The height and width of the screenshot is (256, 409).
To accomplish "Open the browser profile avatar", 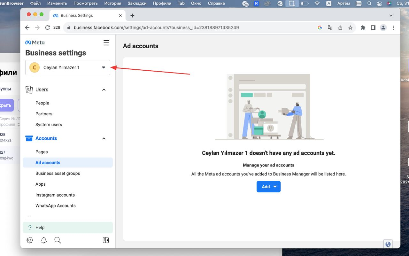I will (383, 27).
